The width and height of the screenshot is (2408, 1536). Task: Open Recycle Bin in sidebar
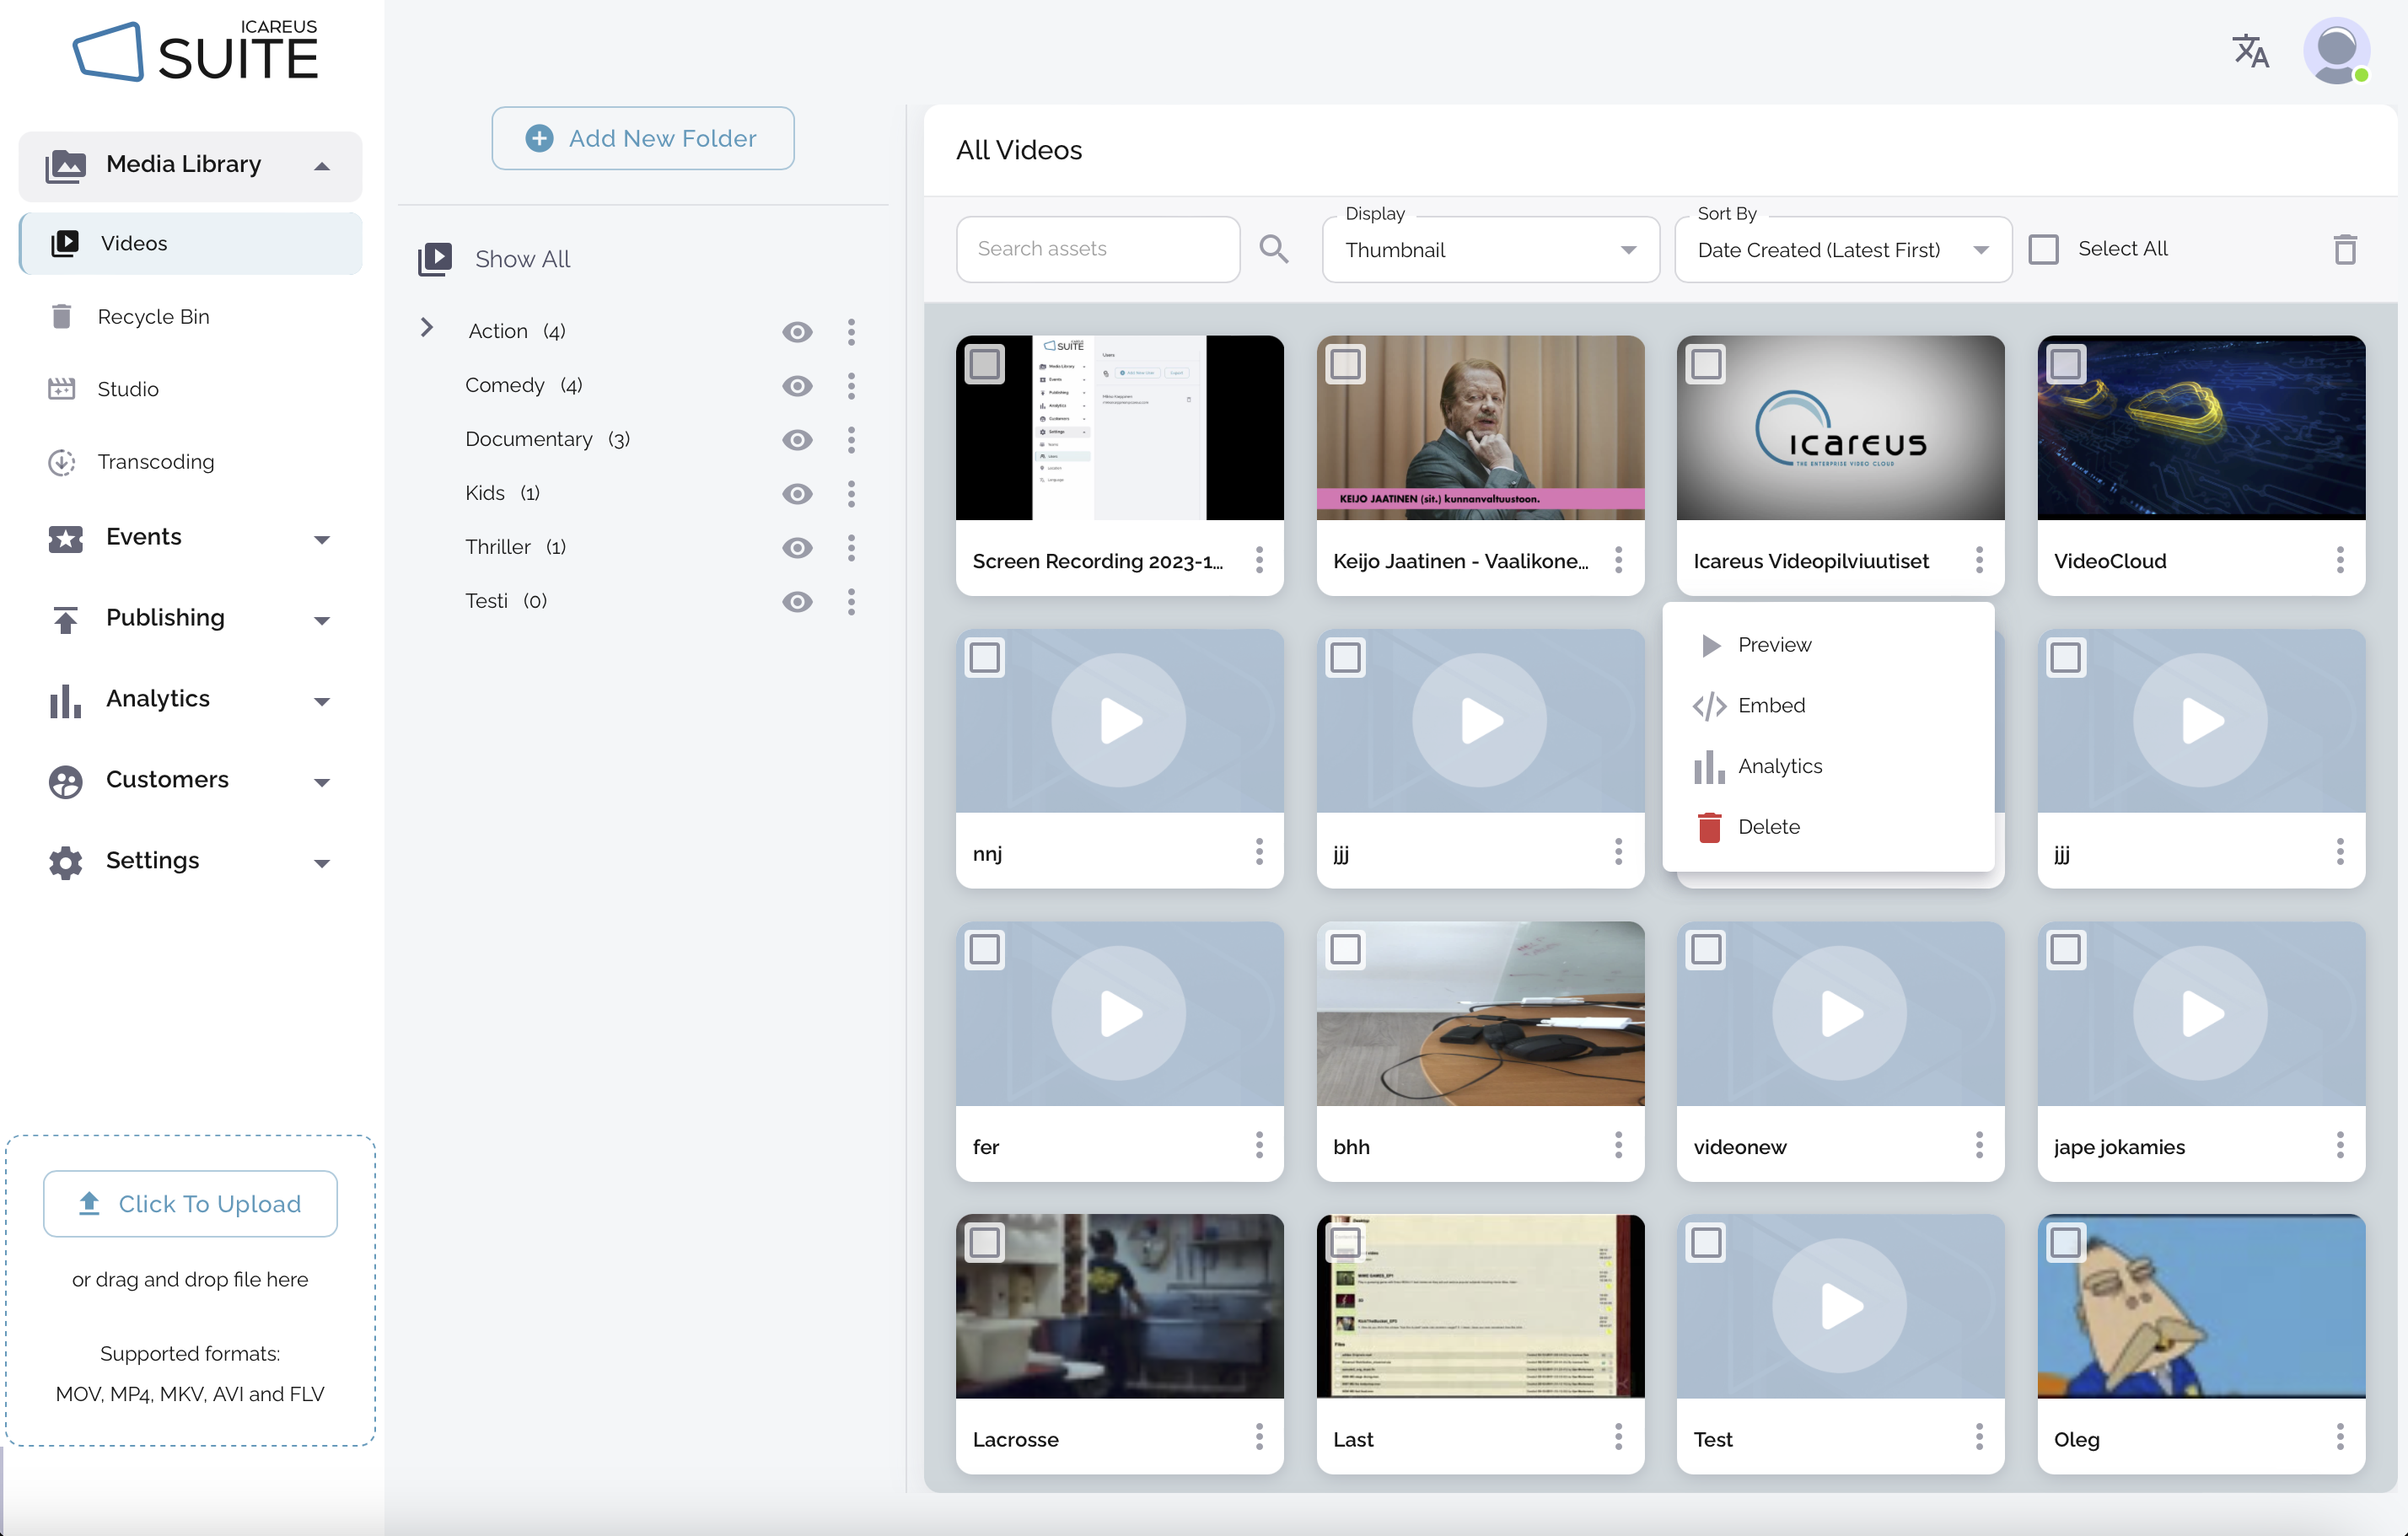[153, 316]
